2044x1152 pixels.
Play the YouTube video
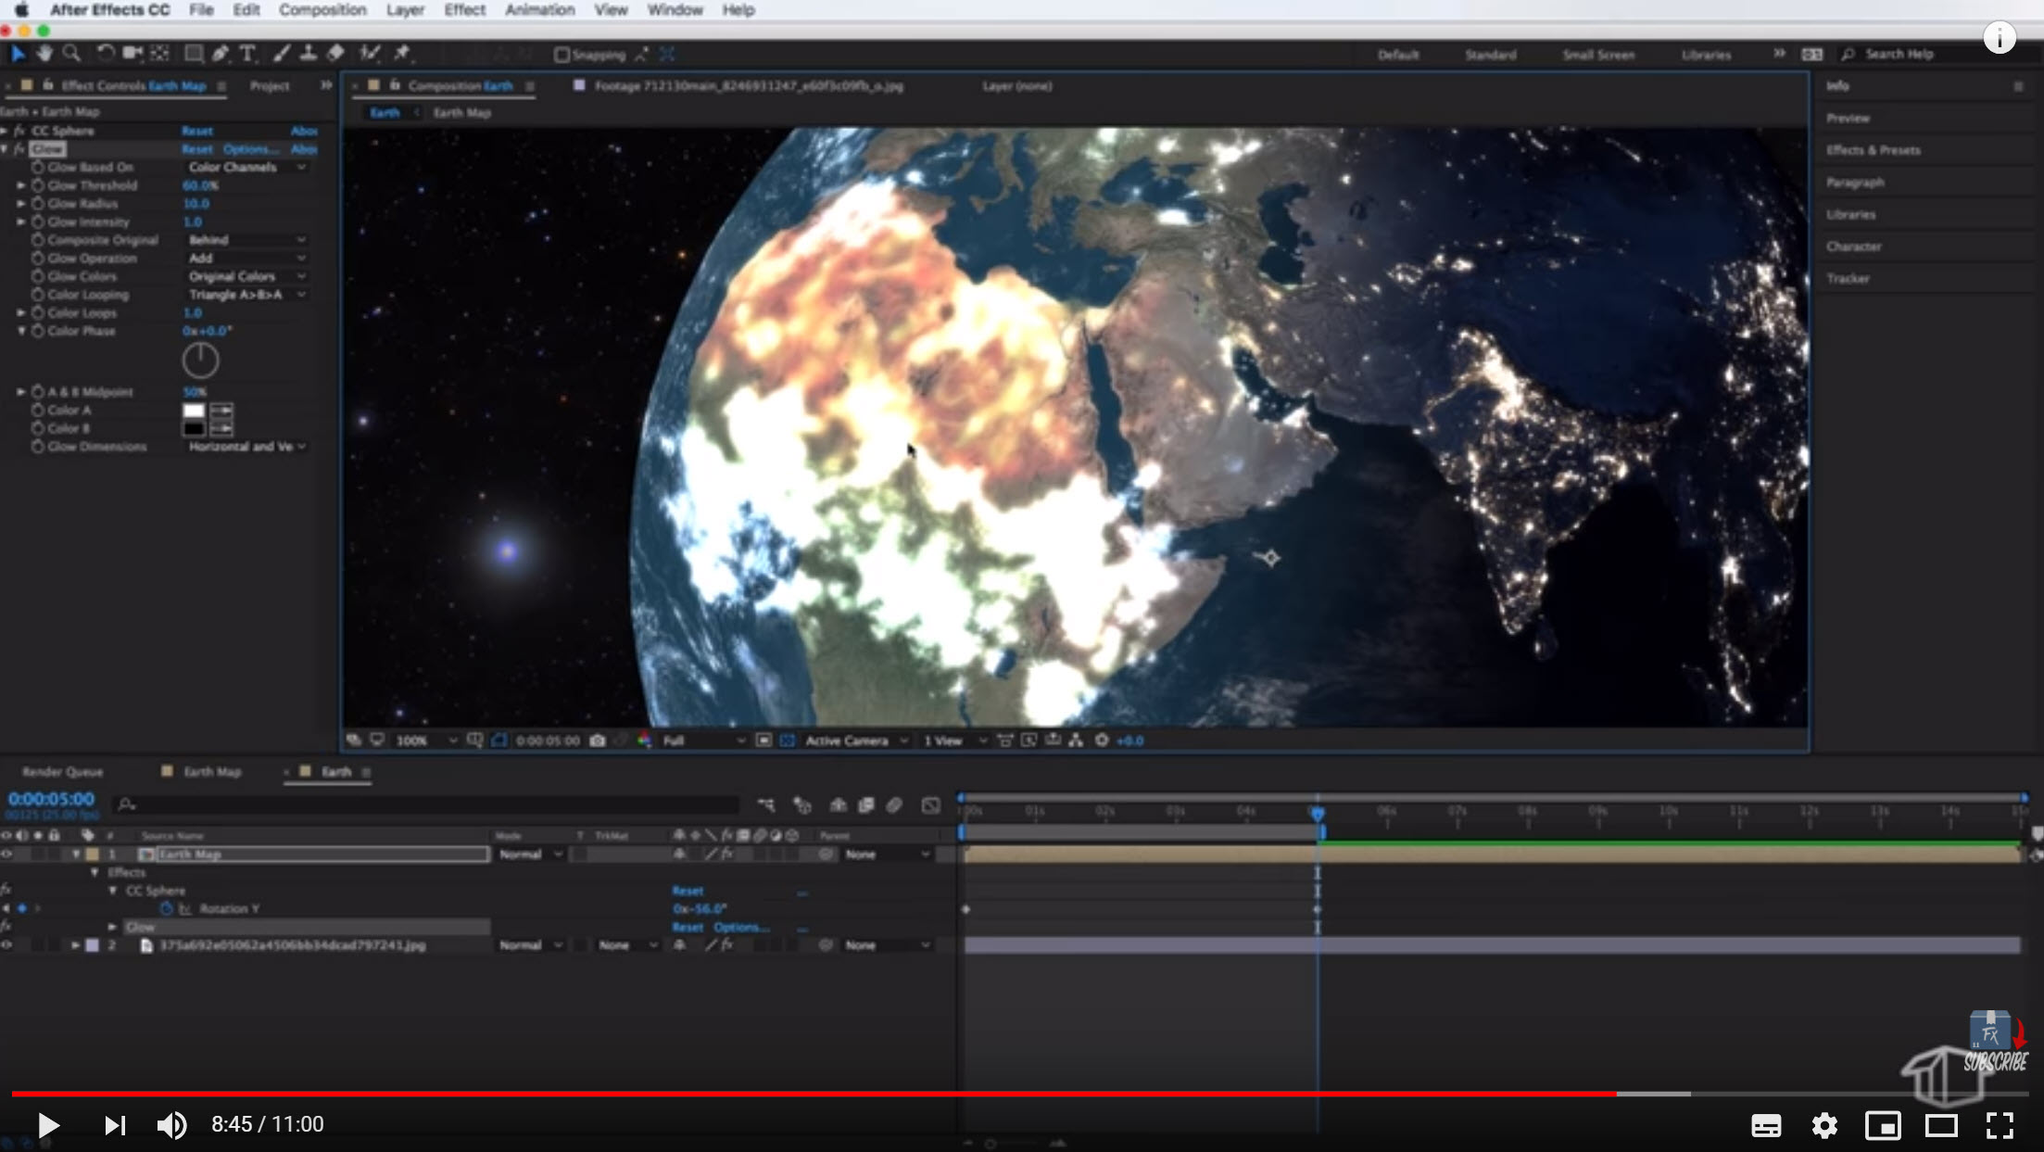pyautogui.click(x=48, y=1125)
